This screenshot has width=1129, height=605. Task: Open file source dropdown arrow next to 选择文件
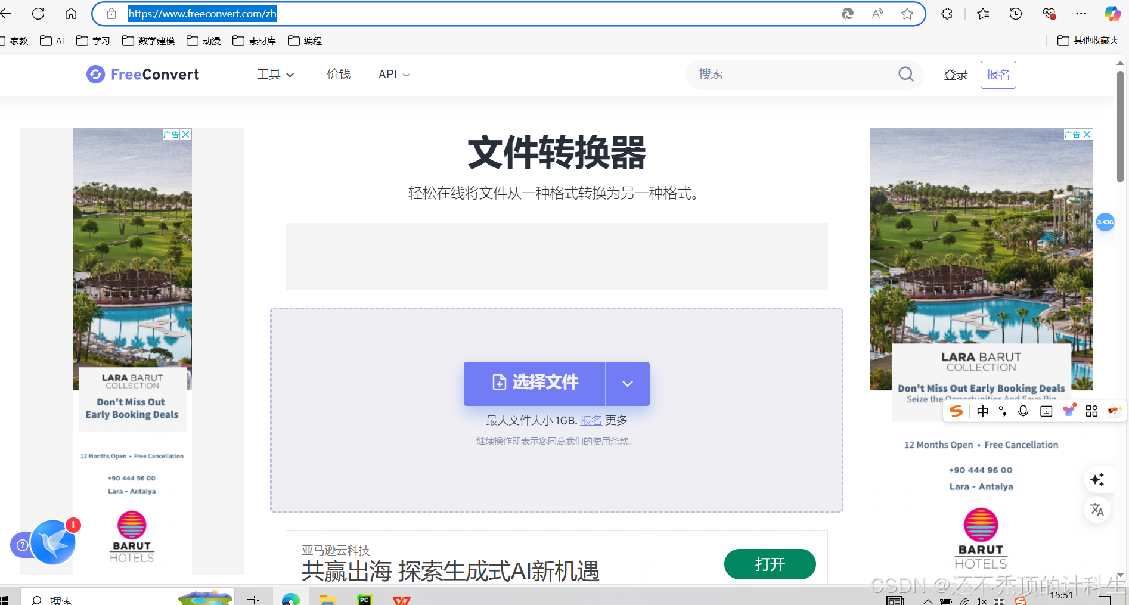coord(628,384)
